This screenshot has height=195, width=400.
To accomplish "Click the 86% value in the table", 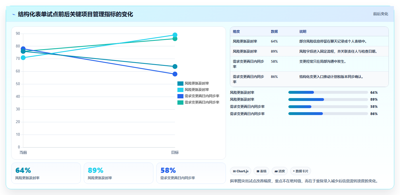I will (274, 77).
